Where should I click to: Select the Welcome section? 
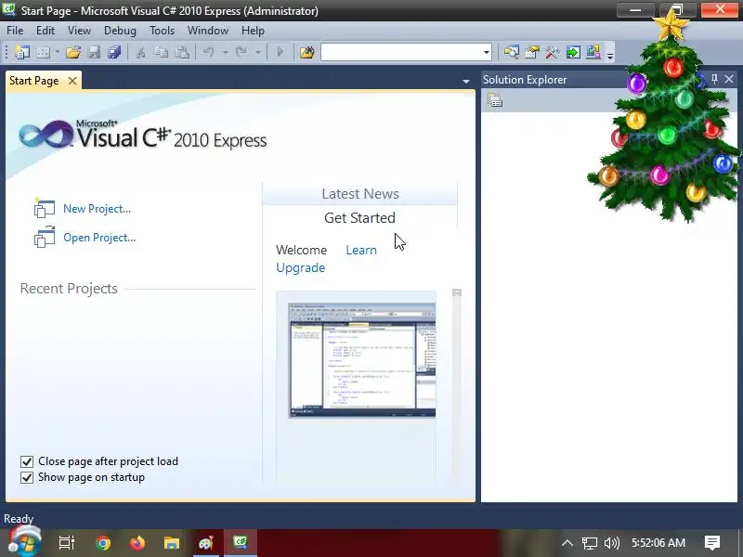click(301, 250)
